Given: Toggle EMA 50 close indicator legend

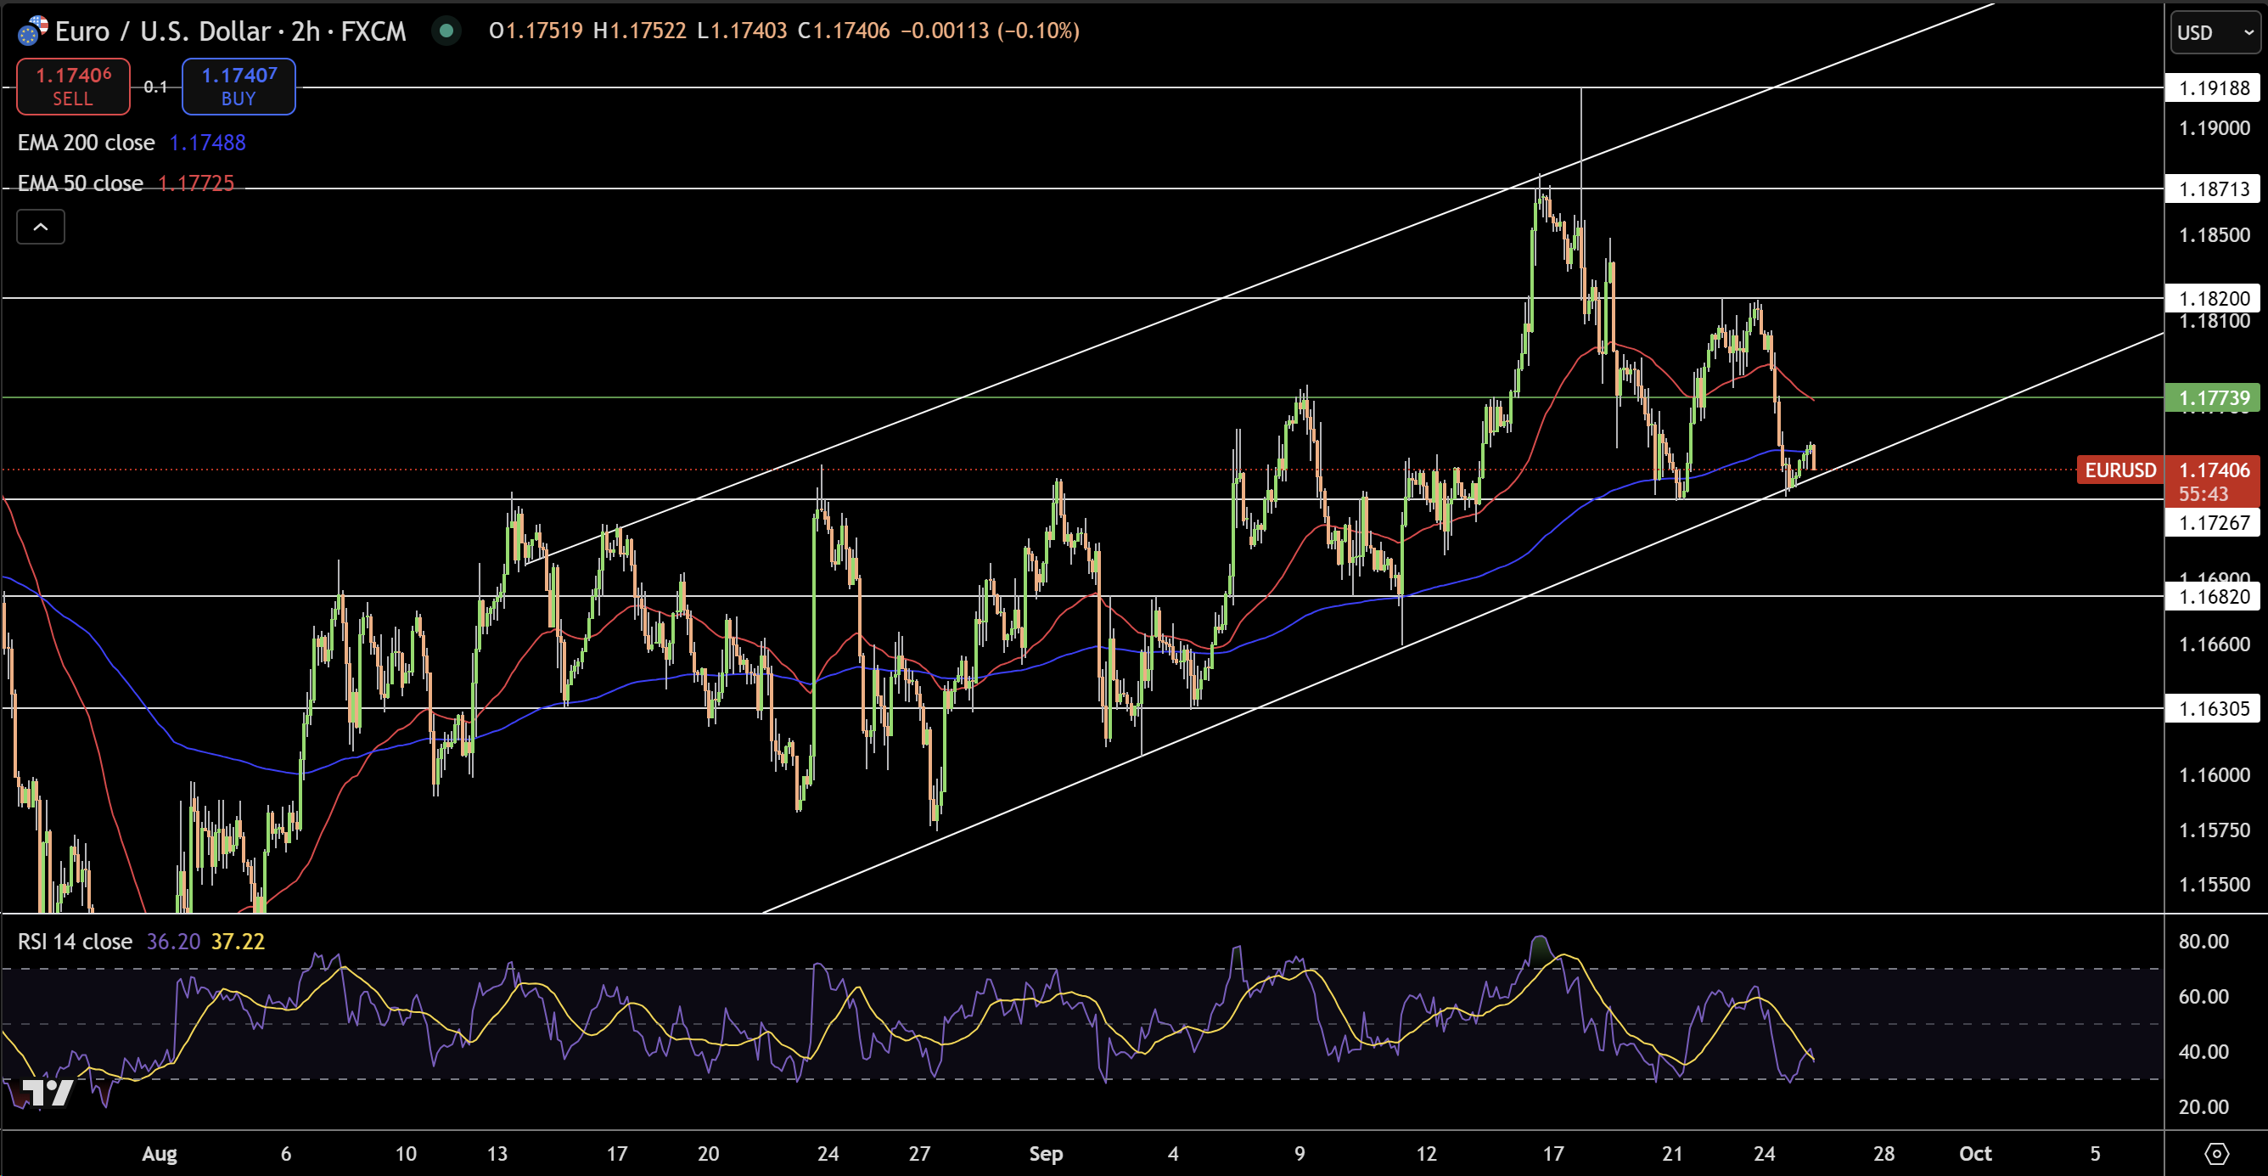Looking at the screenshot, I should click(x=80, y=183).
